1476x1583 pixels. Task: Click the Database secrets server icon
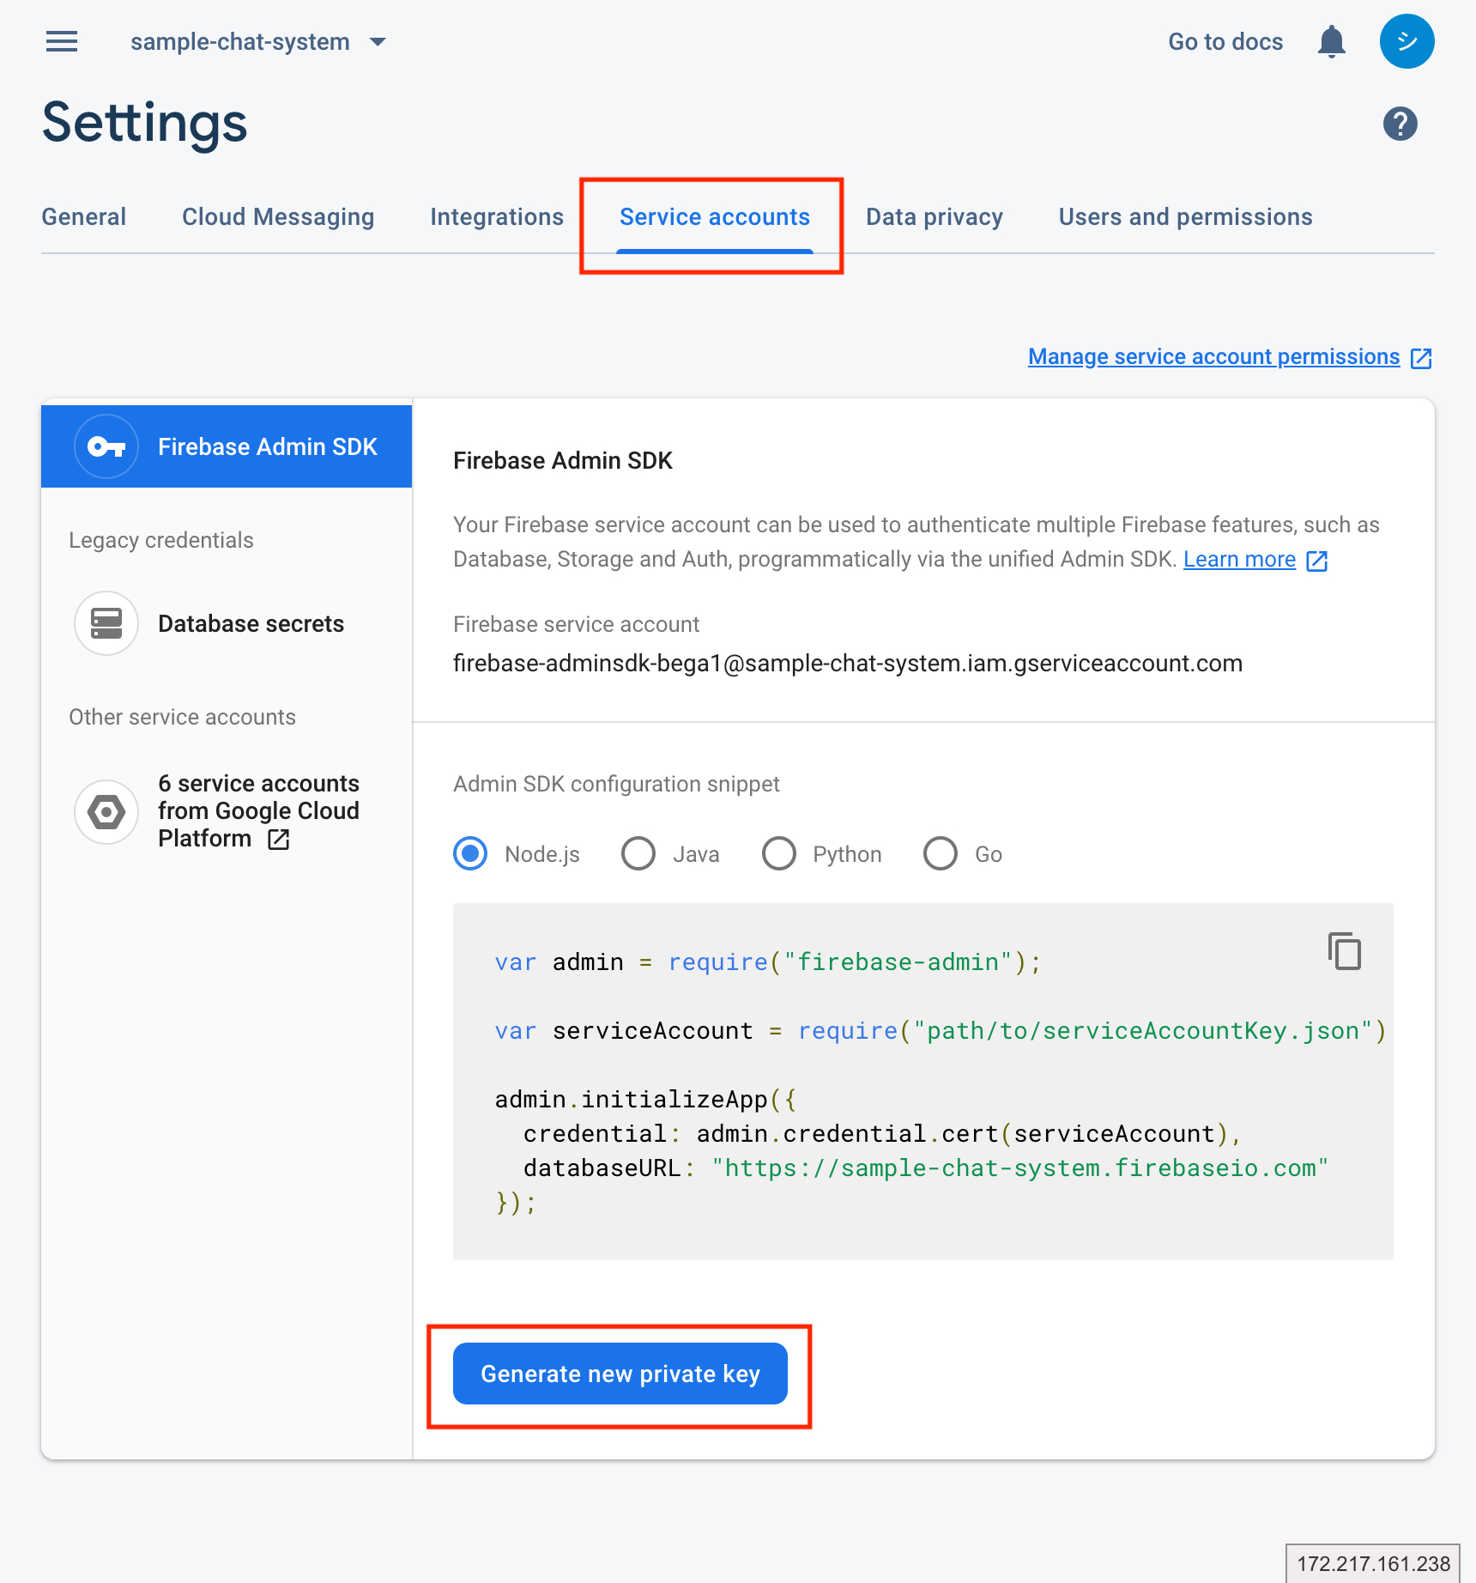[x=106, y=623]
